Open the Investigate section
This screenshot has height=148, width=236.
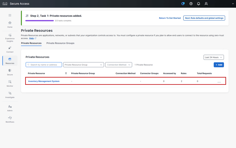pyautogui.click(x=10, y=95)
